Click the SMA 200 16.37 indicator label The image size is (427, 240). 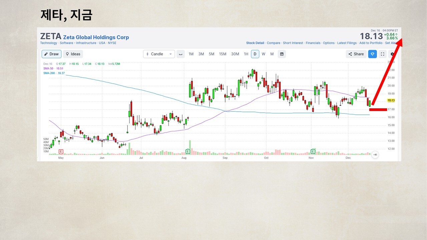54,73
